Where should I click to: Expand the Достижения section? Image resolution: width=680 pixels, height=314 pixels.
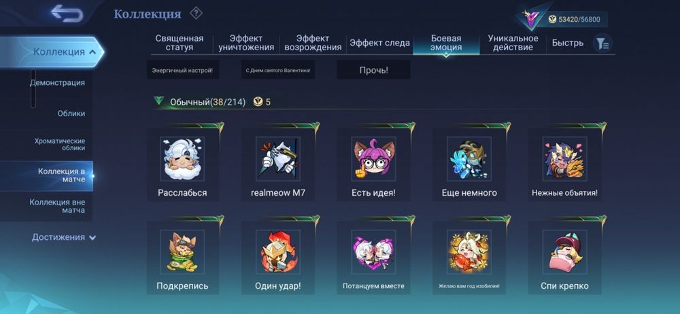[64, 237]
